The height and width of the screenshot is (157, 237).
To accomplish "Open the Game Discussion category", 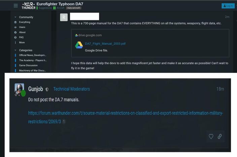I will pyautogui.click(x=28, y=65).
